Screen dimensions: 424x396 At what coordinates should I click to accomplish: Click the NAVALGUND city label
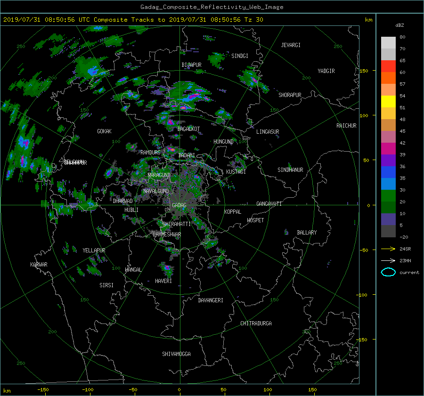pos(156,191)
